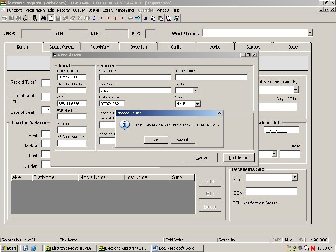Open the Registration menu

click(35, 10)
